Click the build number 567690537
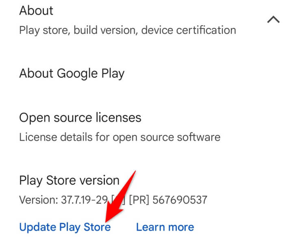This screenshot has height=244, width=302. [x=183, y=200]
